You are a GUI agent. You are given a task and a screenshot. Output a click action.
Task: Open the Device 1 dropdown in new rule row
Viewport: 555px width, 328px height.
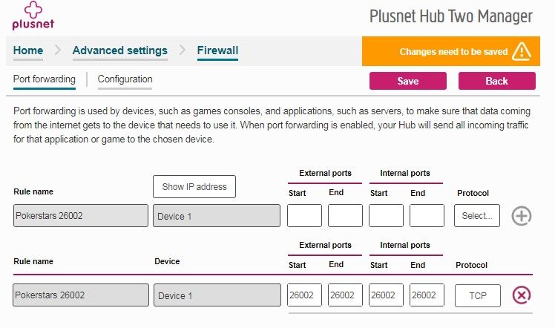click(217, 216)
